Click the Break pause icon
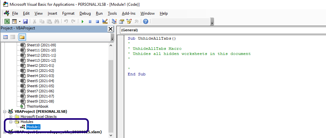This screenshot has height=138, width=326. point(90,21)
